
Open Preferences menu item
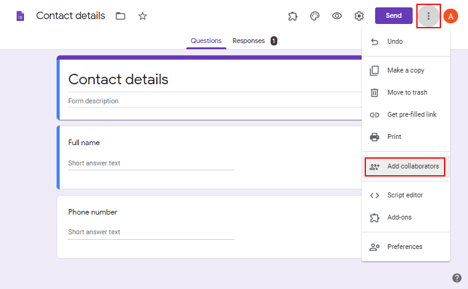(x=406, y=247)
